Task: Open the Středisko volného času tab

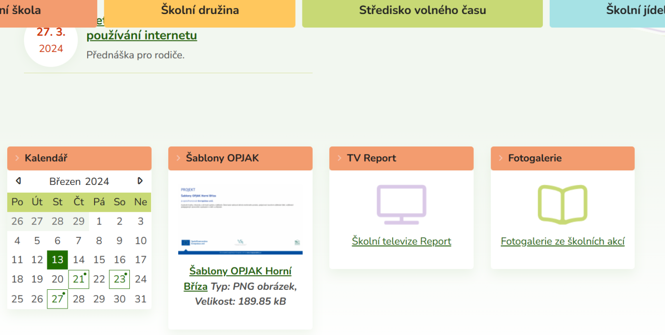Action: coord(422,10)
